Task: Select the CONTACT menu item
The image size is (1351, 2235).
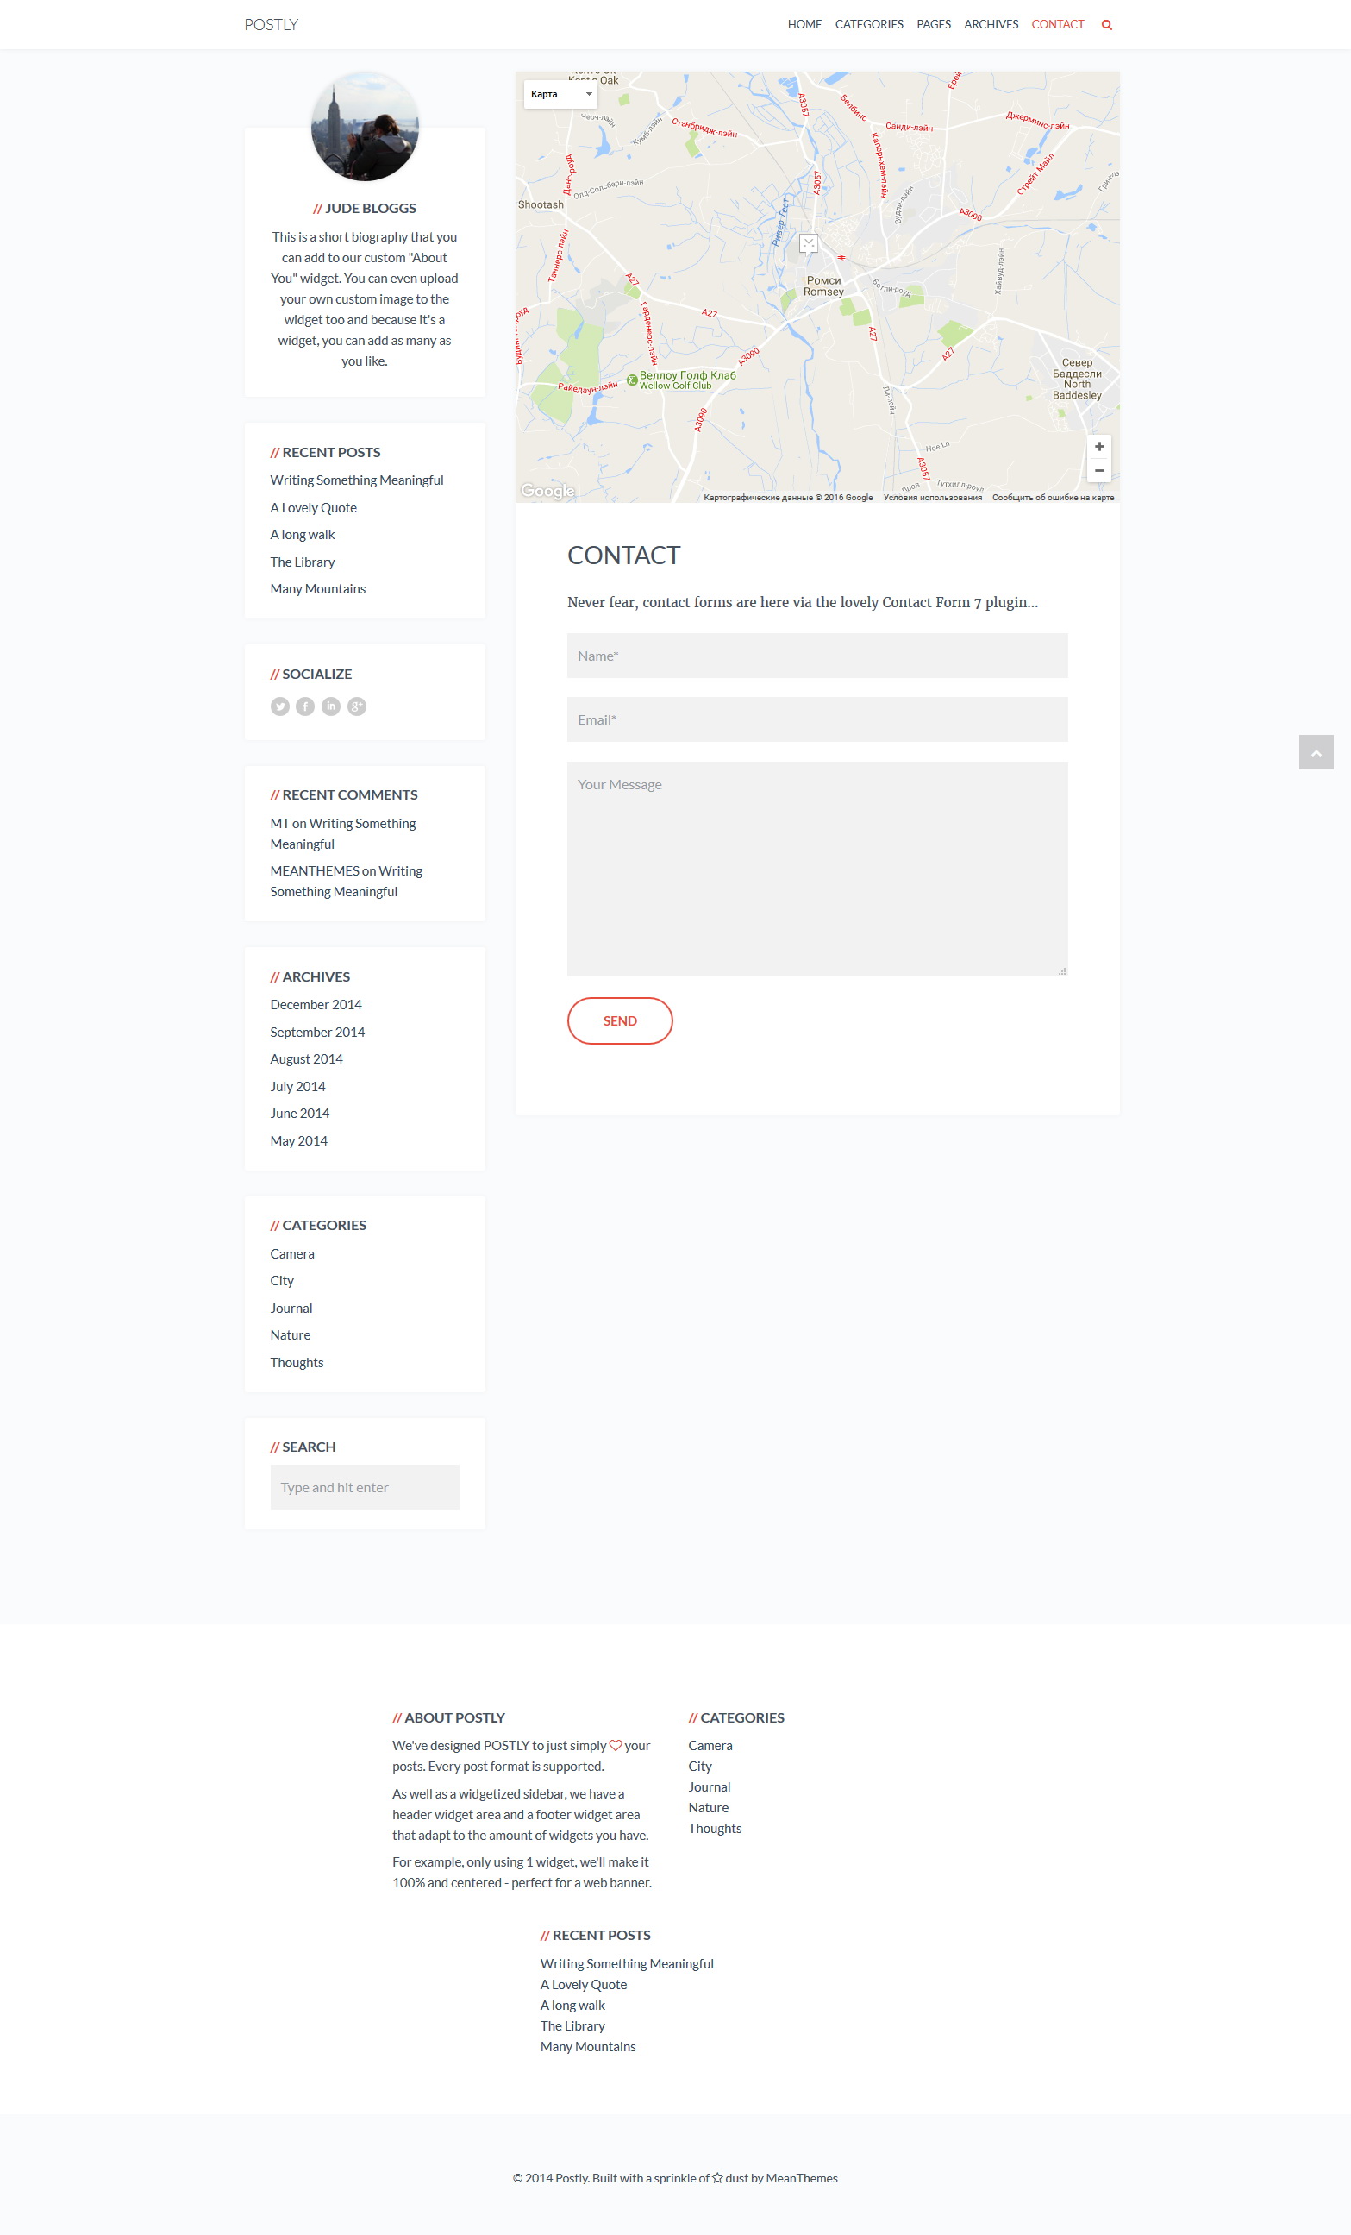Action: (1057, 24)
